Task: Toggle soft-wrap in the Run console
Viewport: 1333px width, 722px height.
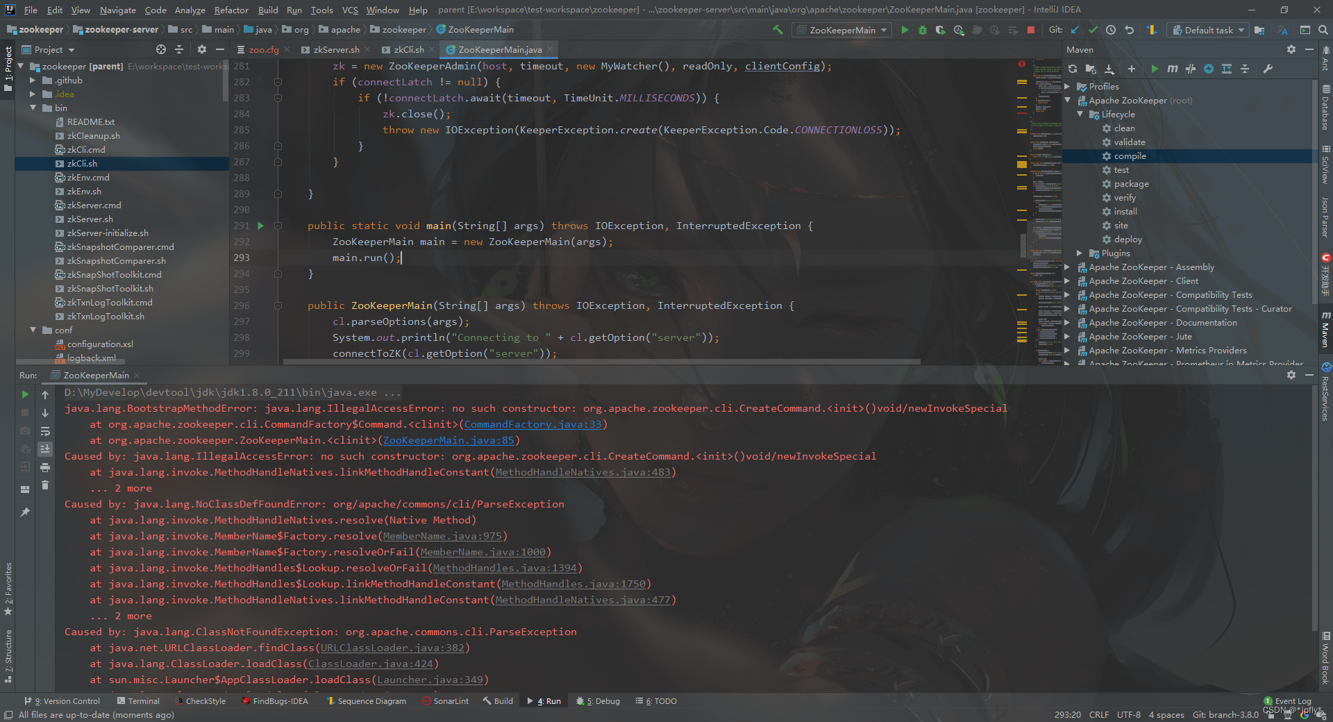Action: click(45, 431)
